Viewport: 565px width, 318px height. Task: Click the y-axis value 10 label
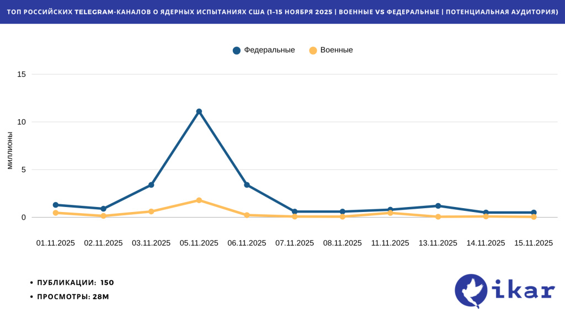tap(22, 122)
